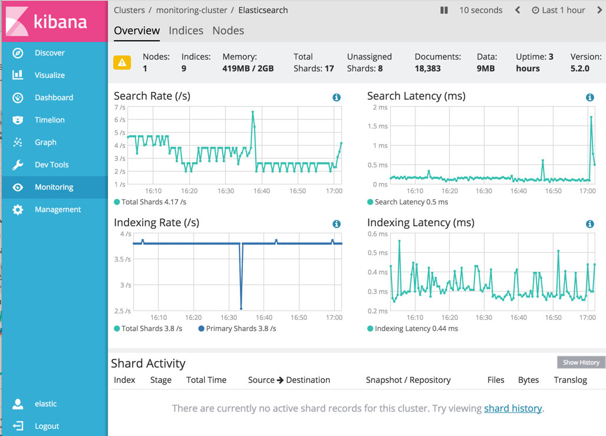The height and width of the screenshot is (436, 606).
Task: Open the Last 1 hour time picker
Action: click(x=558, y=10)
